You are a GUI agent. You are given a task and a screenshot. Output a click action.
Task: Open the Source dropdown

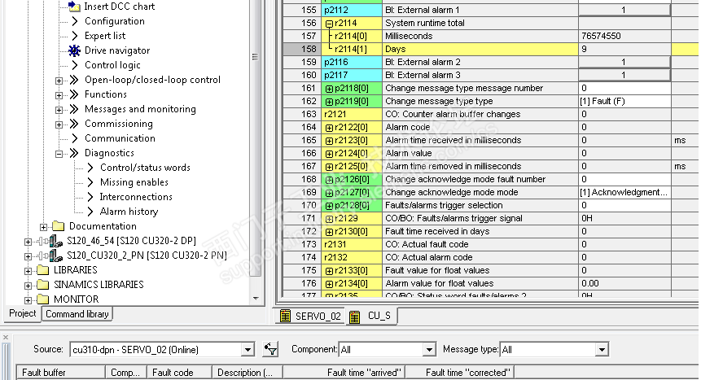click(248, 350)
